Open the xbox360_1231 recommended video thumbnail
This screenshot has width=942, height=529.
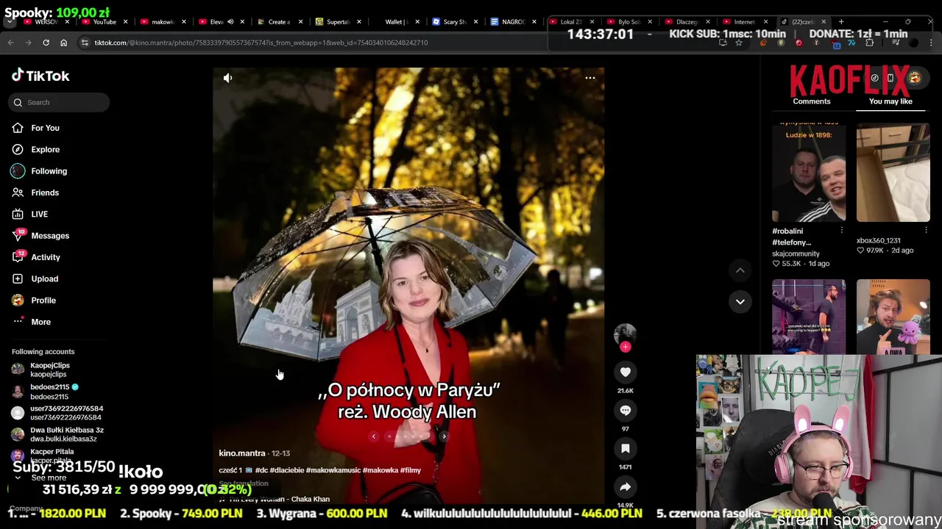(893, 173)
